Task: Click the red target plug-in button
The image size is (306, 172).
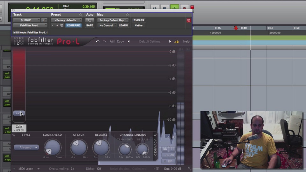Action: pyautogui.click(x=188, y=20)
